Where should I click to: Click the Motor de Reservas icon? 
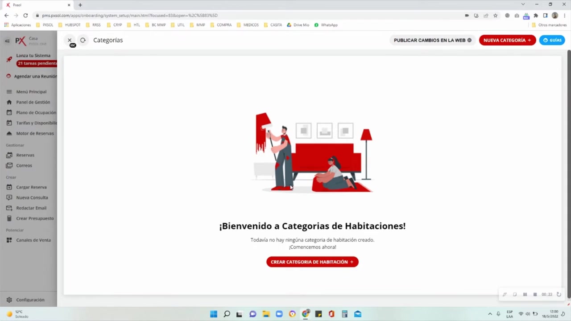coord(9,133)
